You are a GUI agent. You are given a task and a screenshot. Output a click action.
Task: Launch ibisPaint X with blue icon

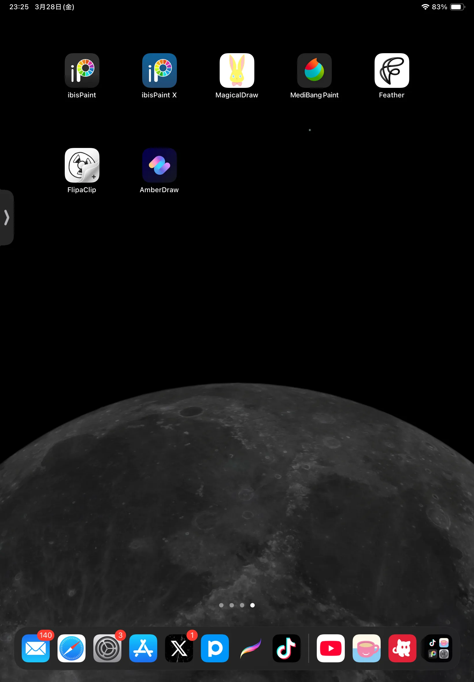pos(160,71)
